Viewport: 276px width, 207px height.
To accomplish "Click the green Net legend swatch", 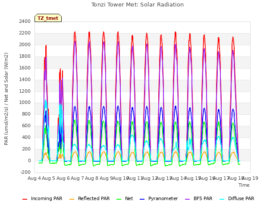I will [x=119, y=199].
